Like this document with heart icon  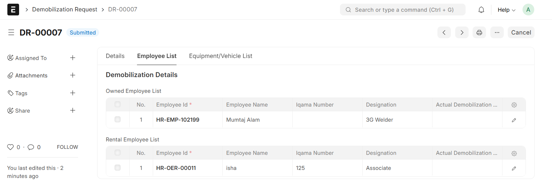10,147
